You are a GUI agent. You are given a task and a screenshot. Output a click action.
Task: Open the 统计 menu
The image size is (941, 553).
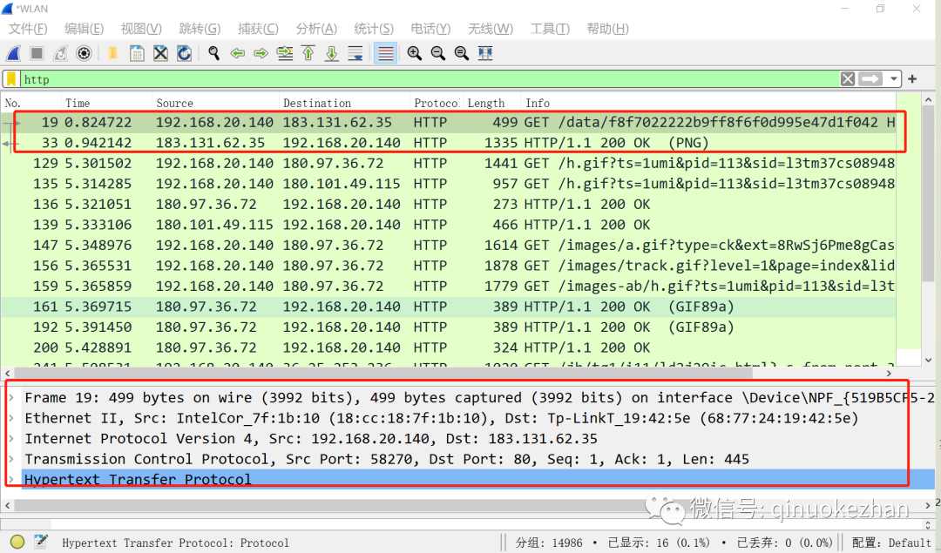click(374, 28)
